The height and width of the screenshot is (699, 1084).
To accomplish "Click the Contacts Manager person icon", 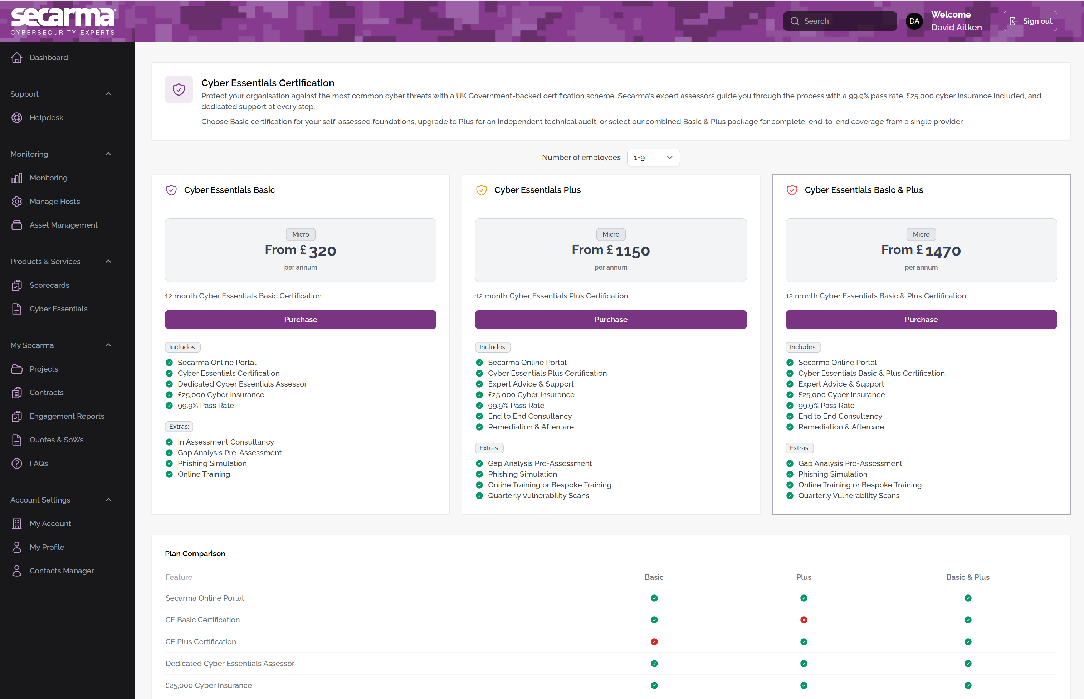I will pos(17,571).
